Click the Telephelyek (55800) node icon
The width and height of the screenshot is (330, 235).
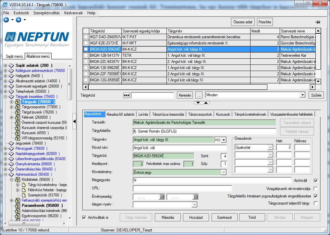[x=11, y=91]
